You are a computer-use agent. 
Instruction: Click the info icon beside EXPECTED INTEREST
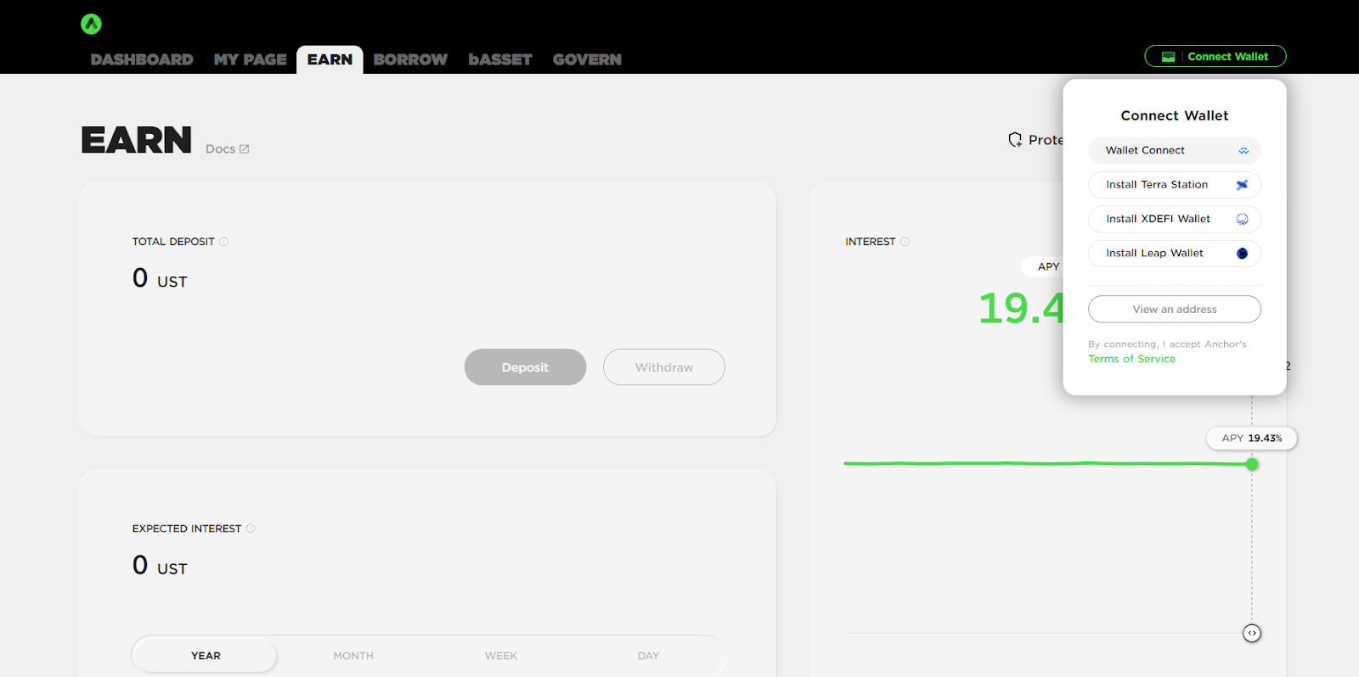pos(251,529)
